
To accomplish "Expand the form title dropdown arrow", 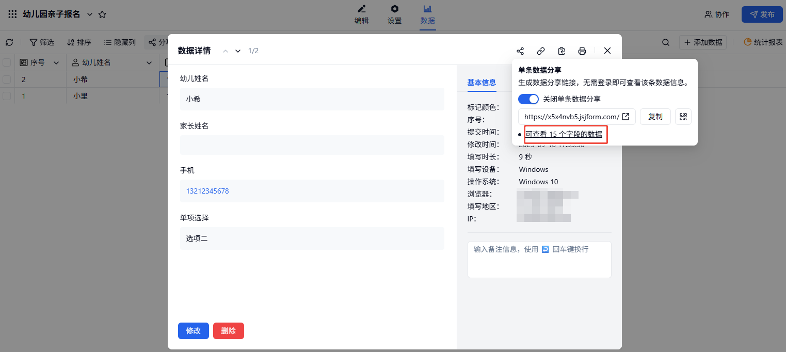I will [90, 14].
